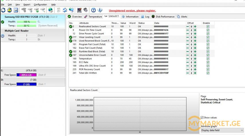245x136 pixels.
Task: Switch to the Temperature tab
Action: click(93, 17)
